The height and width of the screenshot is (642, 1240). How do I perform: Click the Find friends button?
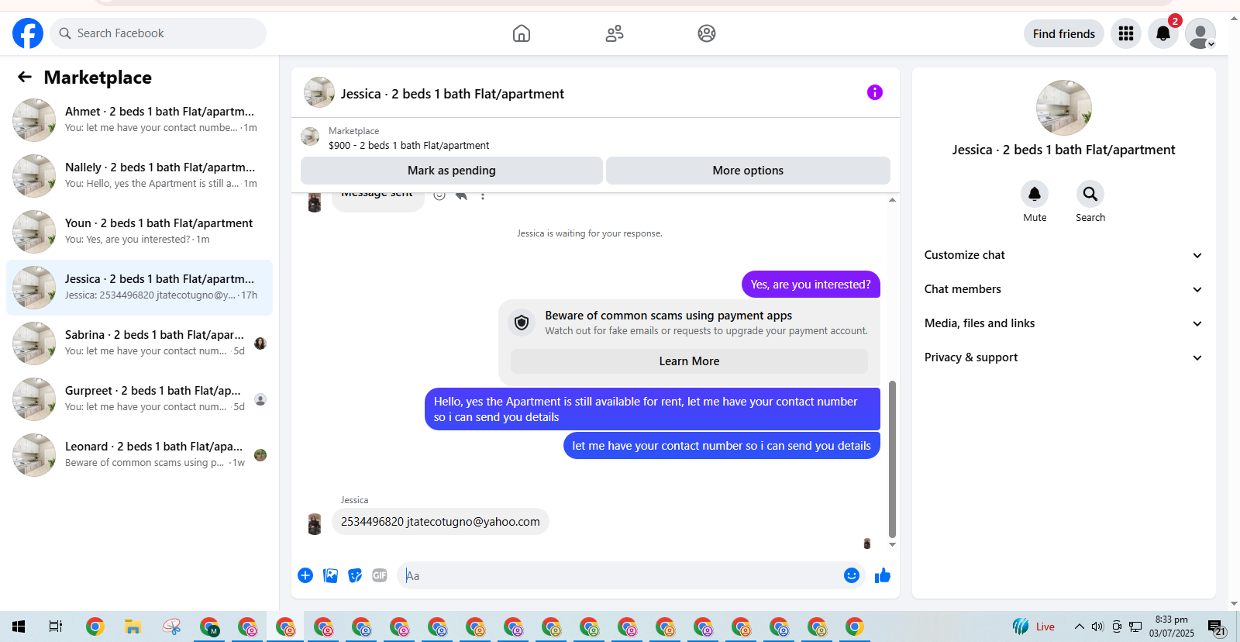(1064, 33)
